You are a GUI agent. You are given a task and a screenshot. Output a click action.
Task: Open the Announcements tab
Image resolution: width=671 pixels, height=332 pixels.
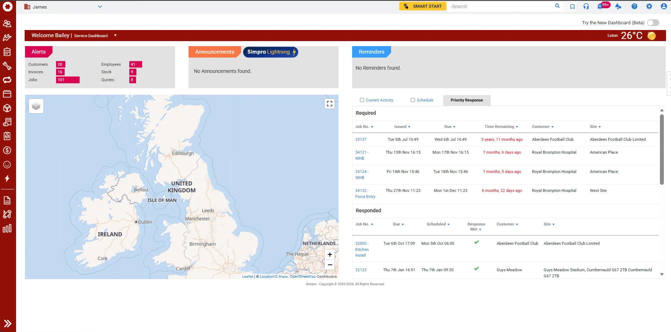[215, 52]
